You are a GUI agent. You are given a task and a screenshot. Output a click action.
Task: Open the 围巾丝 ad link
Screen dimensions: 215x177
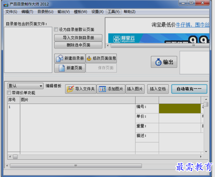(203, 25)
